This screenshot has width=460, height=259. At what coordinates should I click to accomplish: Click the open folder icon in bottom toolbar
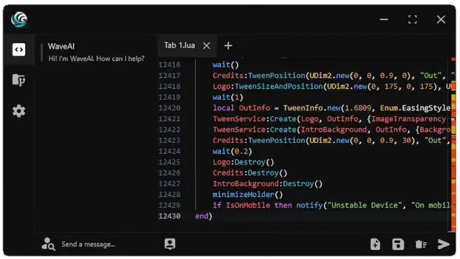click(421, 244)
